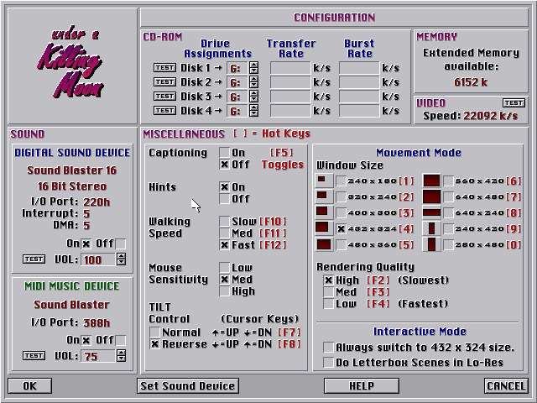Select the 560 x 420 window size preview icon

tap(431, 181)
